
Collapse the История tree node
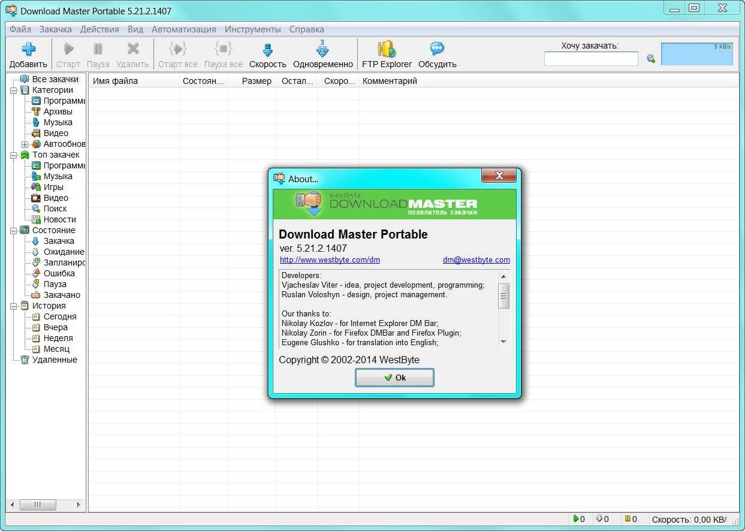click(14, 306)
